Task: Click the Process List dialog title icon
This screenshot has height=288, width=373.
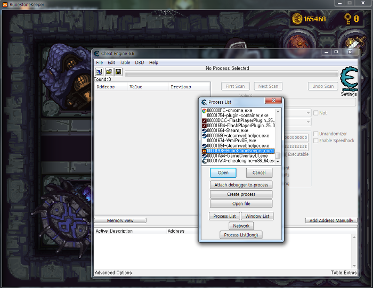Action: [x=204, y=102]
